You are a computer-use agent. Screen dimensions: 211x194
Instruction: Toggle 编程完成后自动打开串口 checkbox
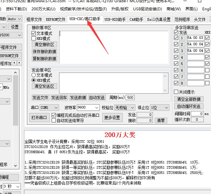(54, 115)
